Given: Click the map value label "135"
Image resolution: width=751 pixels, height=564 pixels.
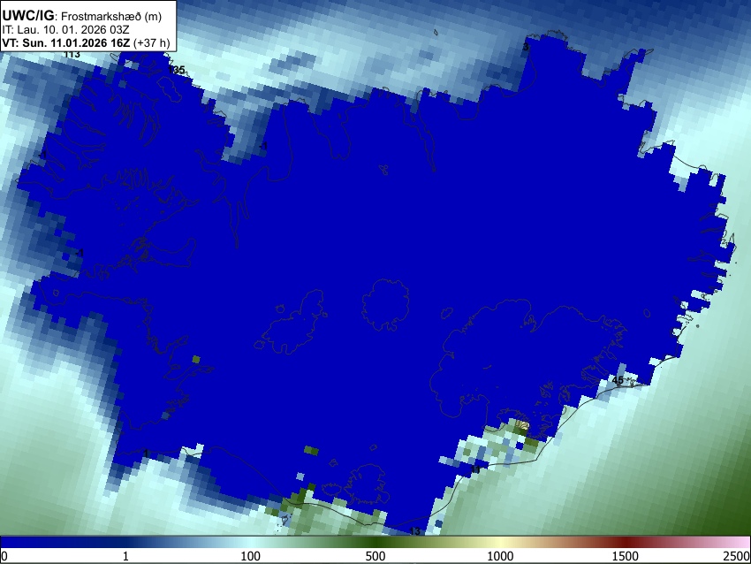Looking at the screenshot, I should (177, 70).
